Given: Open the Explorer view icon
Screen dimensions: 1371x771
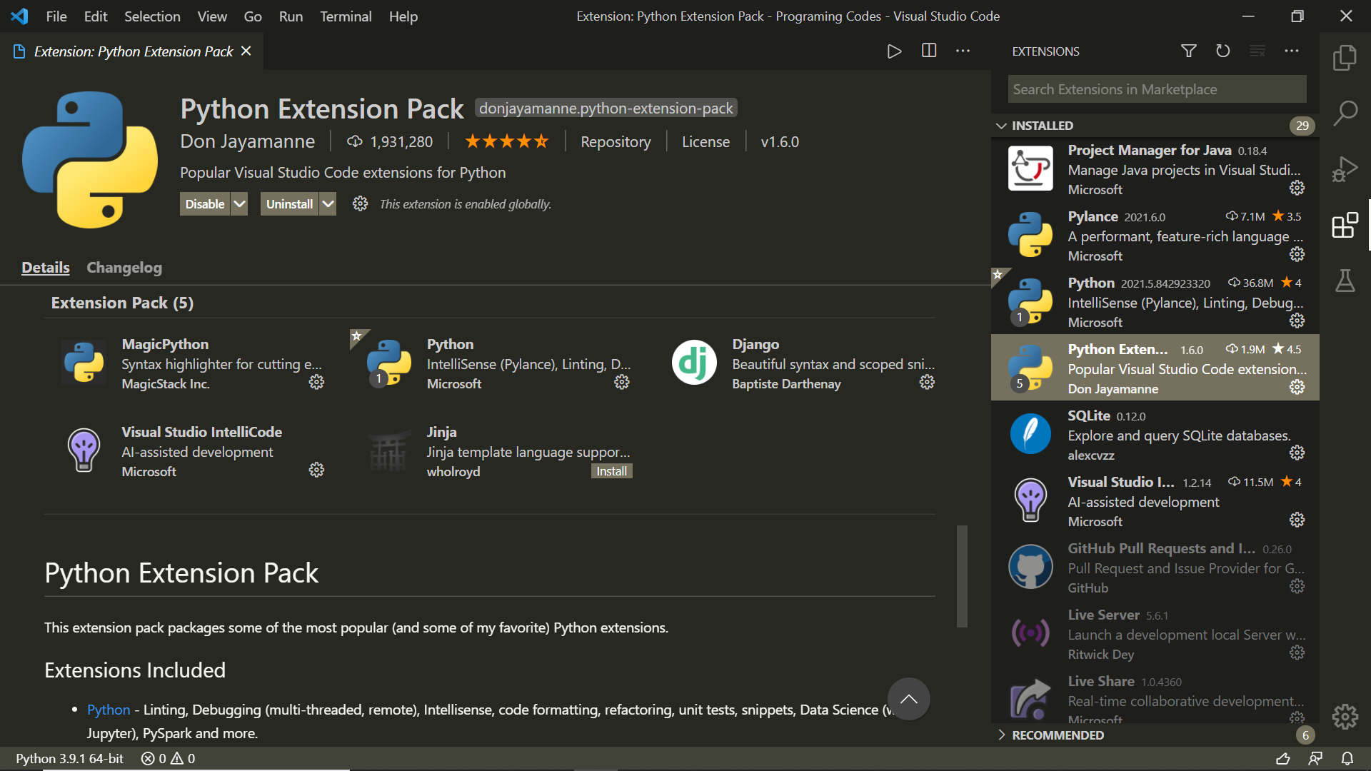Looking at the screenshot, I should click(1345, 58).
